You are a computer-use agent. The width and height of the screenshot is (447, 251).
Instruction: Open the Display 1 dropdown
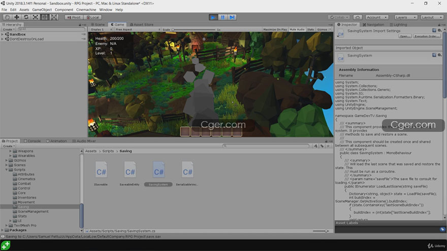coord(101,29)
